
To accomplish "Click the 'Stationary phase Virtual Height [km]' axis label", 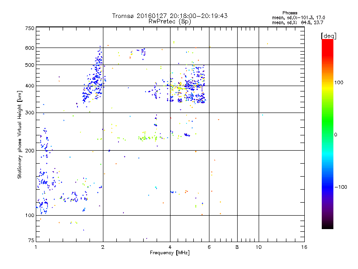I will [x=20, y=134].
